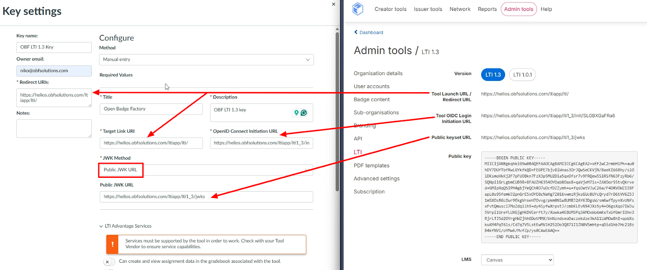This screenshot has height=270, width=647.
Task: Open User accounts in sidebar
Action: [372, 86]
